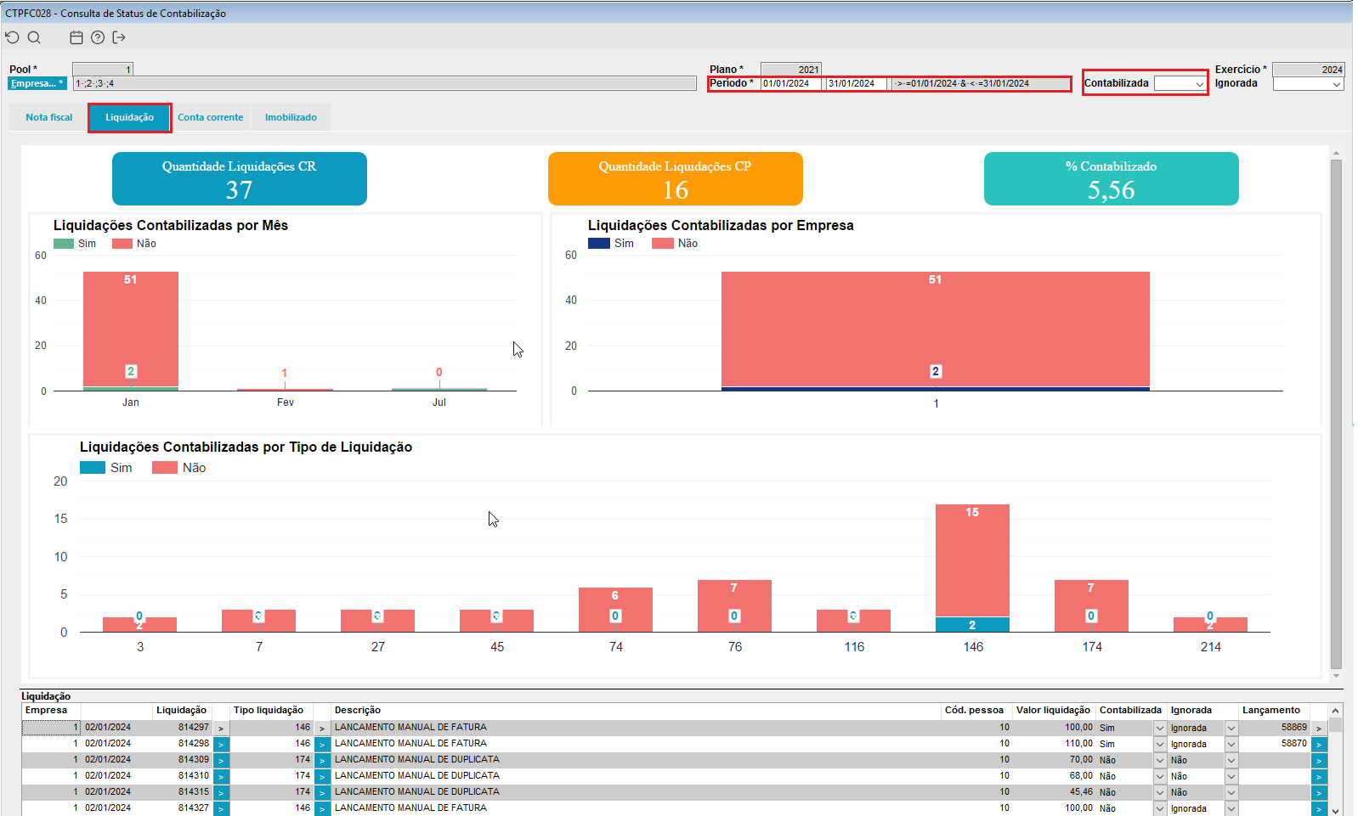Open detail arrow beside liquidação 814327

[221, 808]
